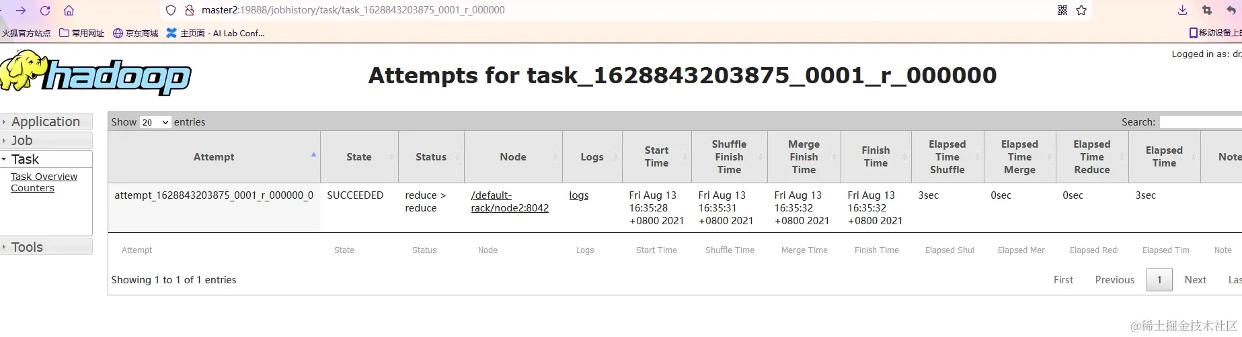The width and height of the screenshot is (1242, 337).
Task: Sort by total Elapsed Time column
Action: (1164, 157)
